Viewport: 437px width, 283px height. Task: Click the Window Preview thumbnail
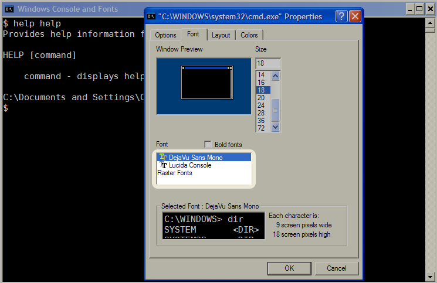pyautogui.click(x=204, y=86)
